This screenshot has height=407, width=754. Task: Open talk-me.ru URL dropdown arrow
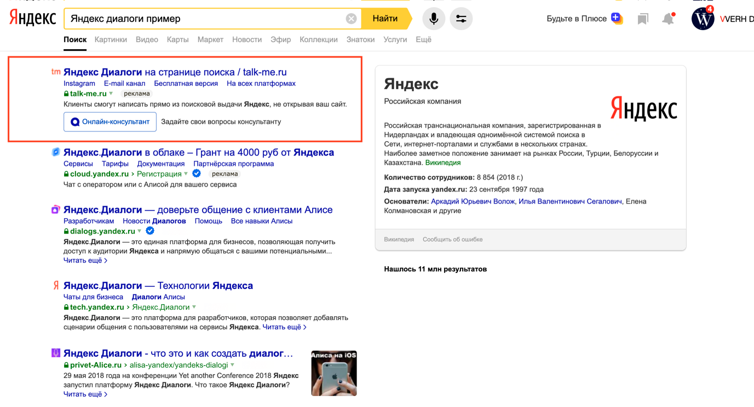[x=111, y=94]
